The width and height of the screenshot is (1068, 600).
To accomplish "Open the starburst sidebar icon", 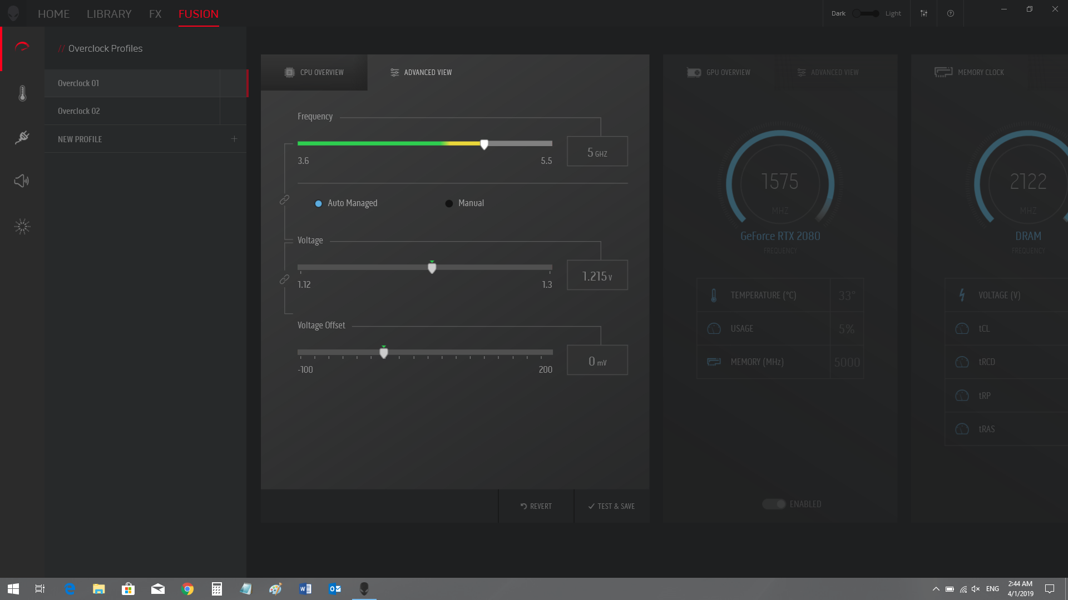I will tap(22, 227).
